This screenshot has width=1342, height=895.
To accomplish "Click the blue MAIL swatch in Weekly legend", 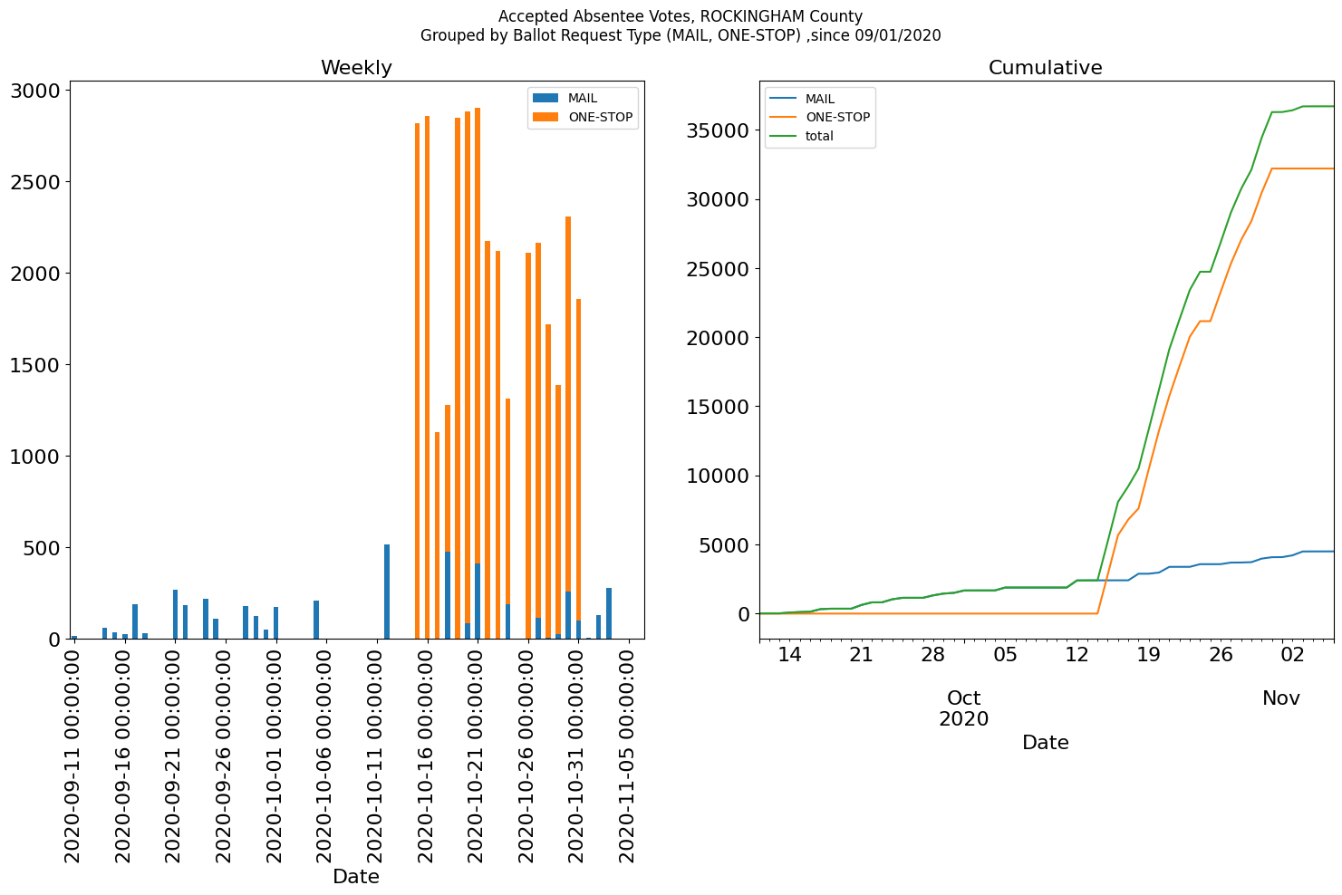I will (545, 98).
